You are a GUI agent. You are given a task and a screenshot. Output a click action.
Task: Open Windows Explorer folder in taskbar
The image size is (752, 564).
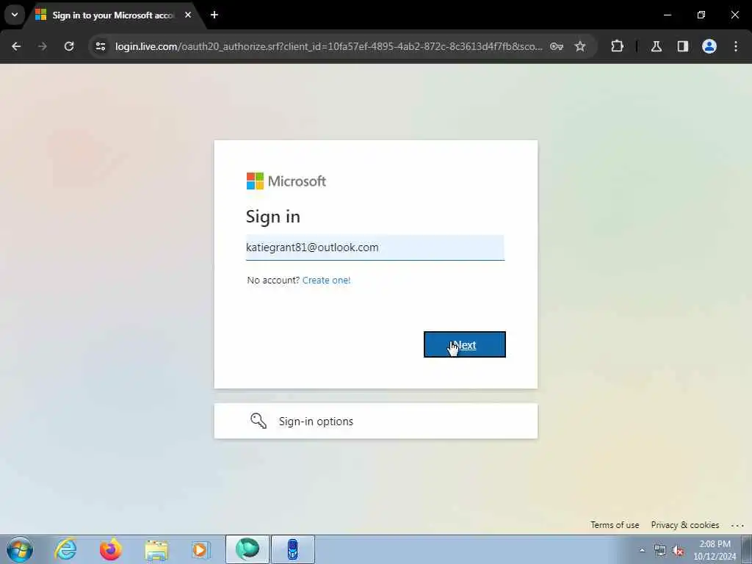coord(156,550)
